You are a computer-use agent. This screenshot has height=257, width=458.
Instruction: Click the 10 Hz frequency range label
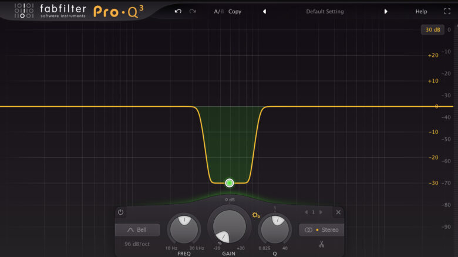click(171, 248)
